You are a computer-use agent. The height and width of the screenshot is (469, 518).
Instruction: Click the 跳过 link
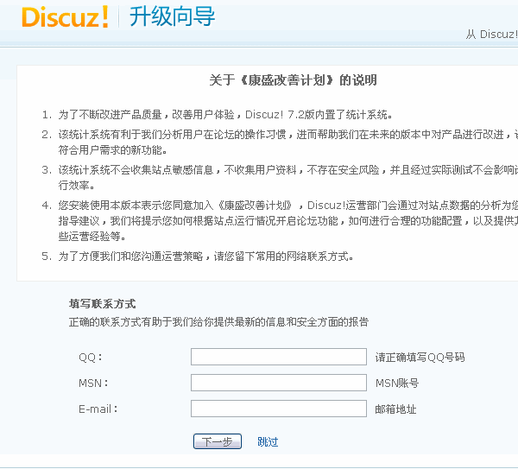pyautogui.click(x=268, y=441)
